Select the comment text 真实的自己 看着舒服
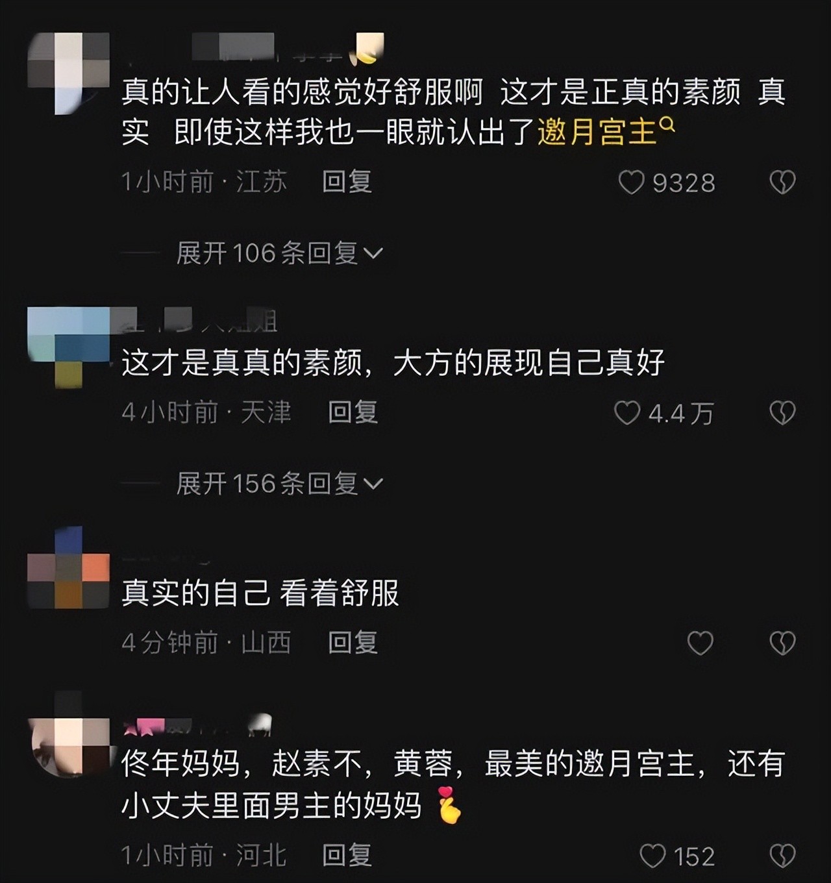 pyautogui.click(x=260, y=593)
